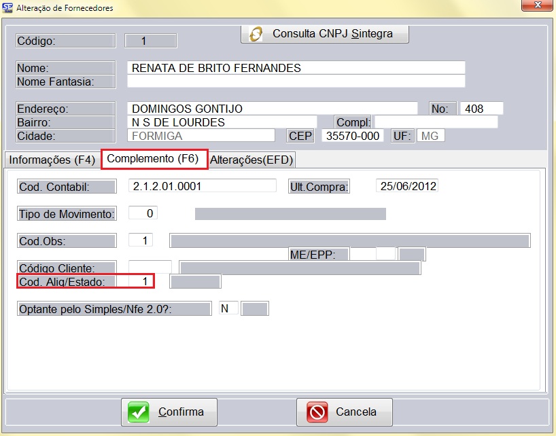Focus the Cod. Aliq/Estado field
This screenshot has width=556, height=436.
tap(141, 281)
